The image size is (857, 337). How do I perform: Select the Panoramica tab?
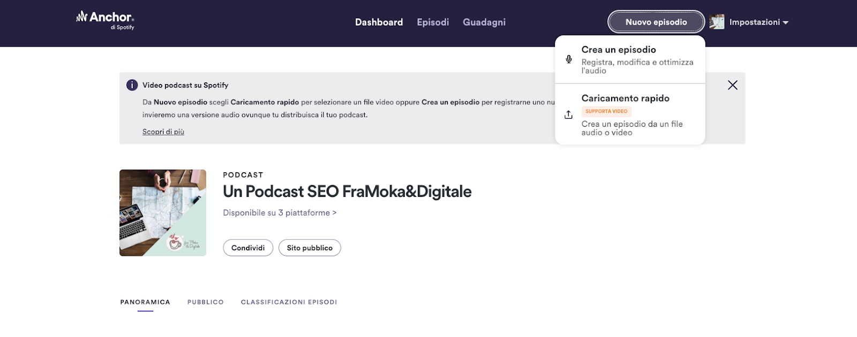pos(145,302)
